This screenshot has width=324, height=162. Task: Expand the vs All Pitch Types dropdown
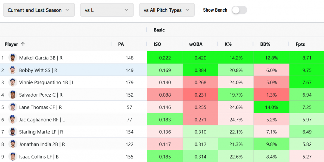tap(166, 10)
